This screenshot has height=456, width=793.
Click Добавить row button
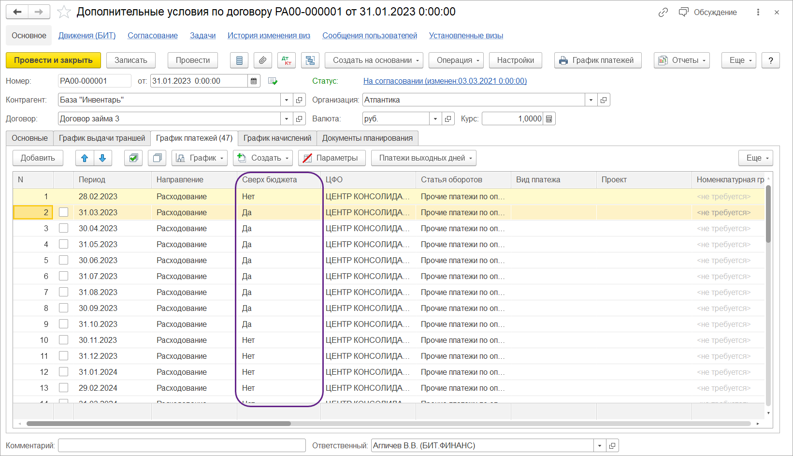(x=38, y=158)
